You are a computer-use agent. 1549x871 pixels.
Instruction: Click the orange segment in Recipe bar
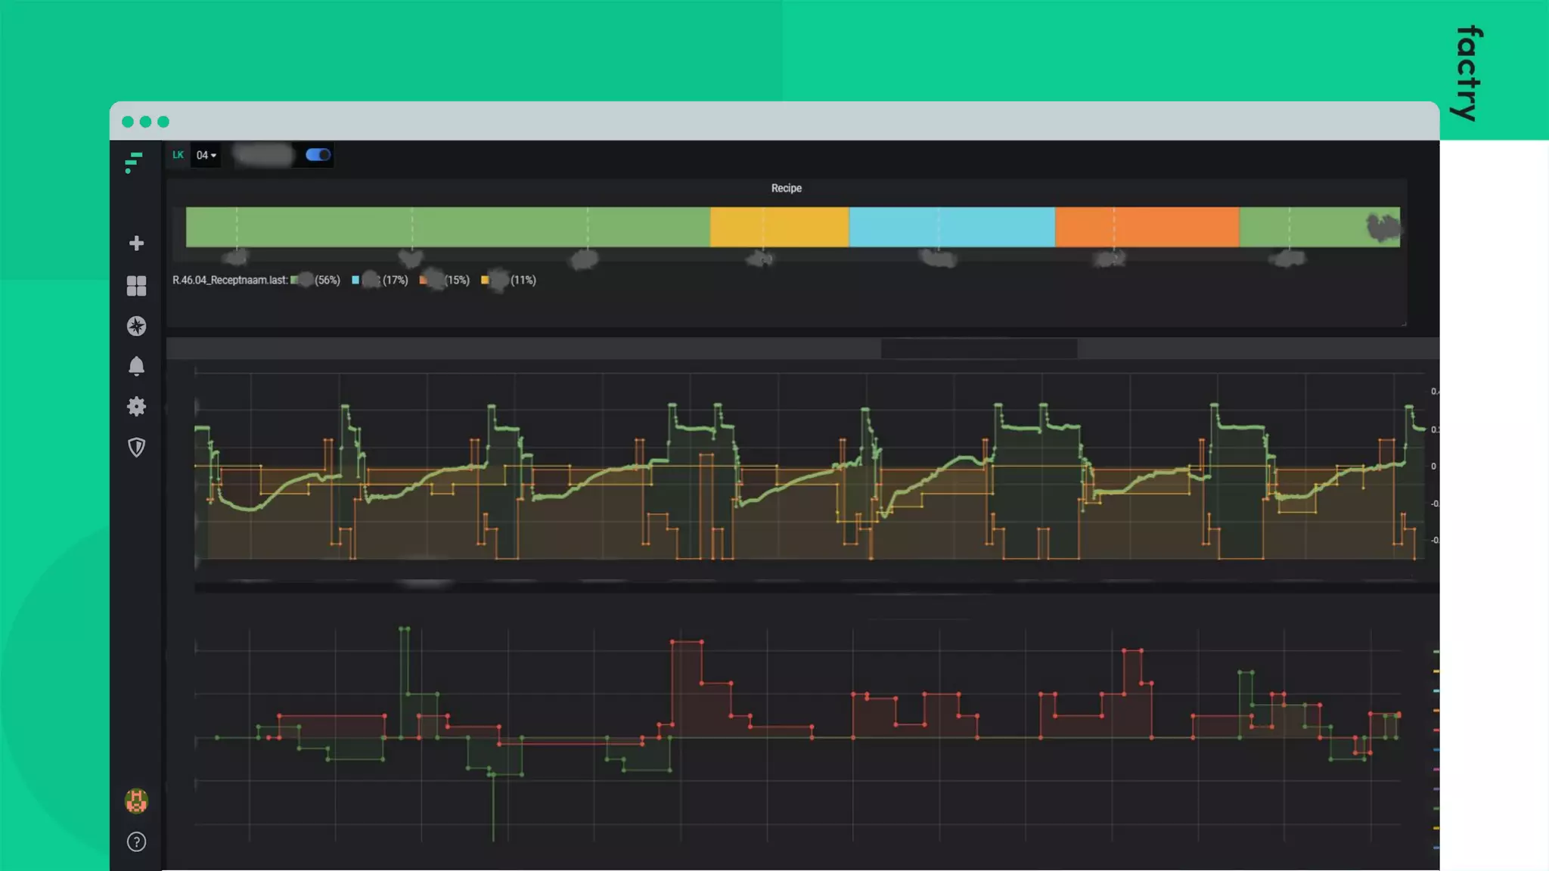click(x=1147, y=227)
